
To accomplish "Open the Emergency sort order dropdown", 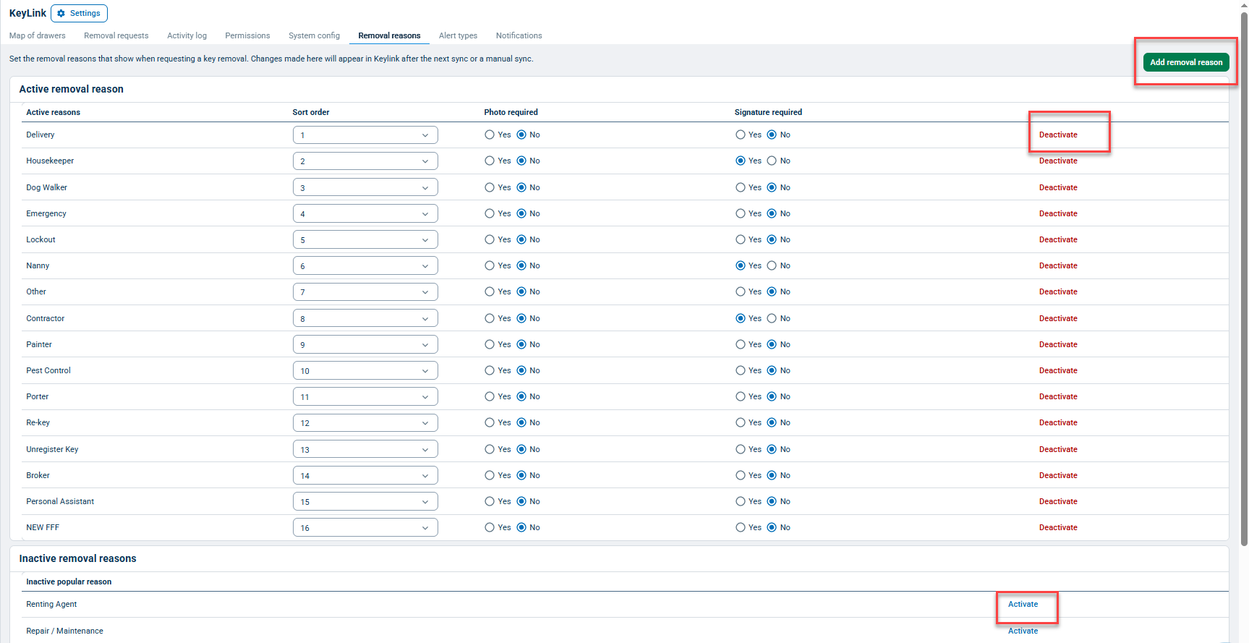I will [x=365, y=213].
